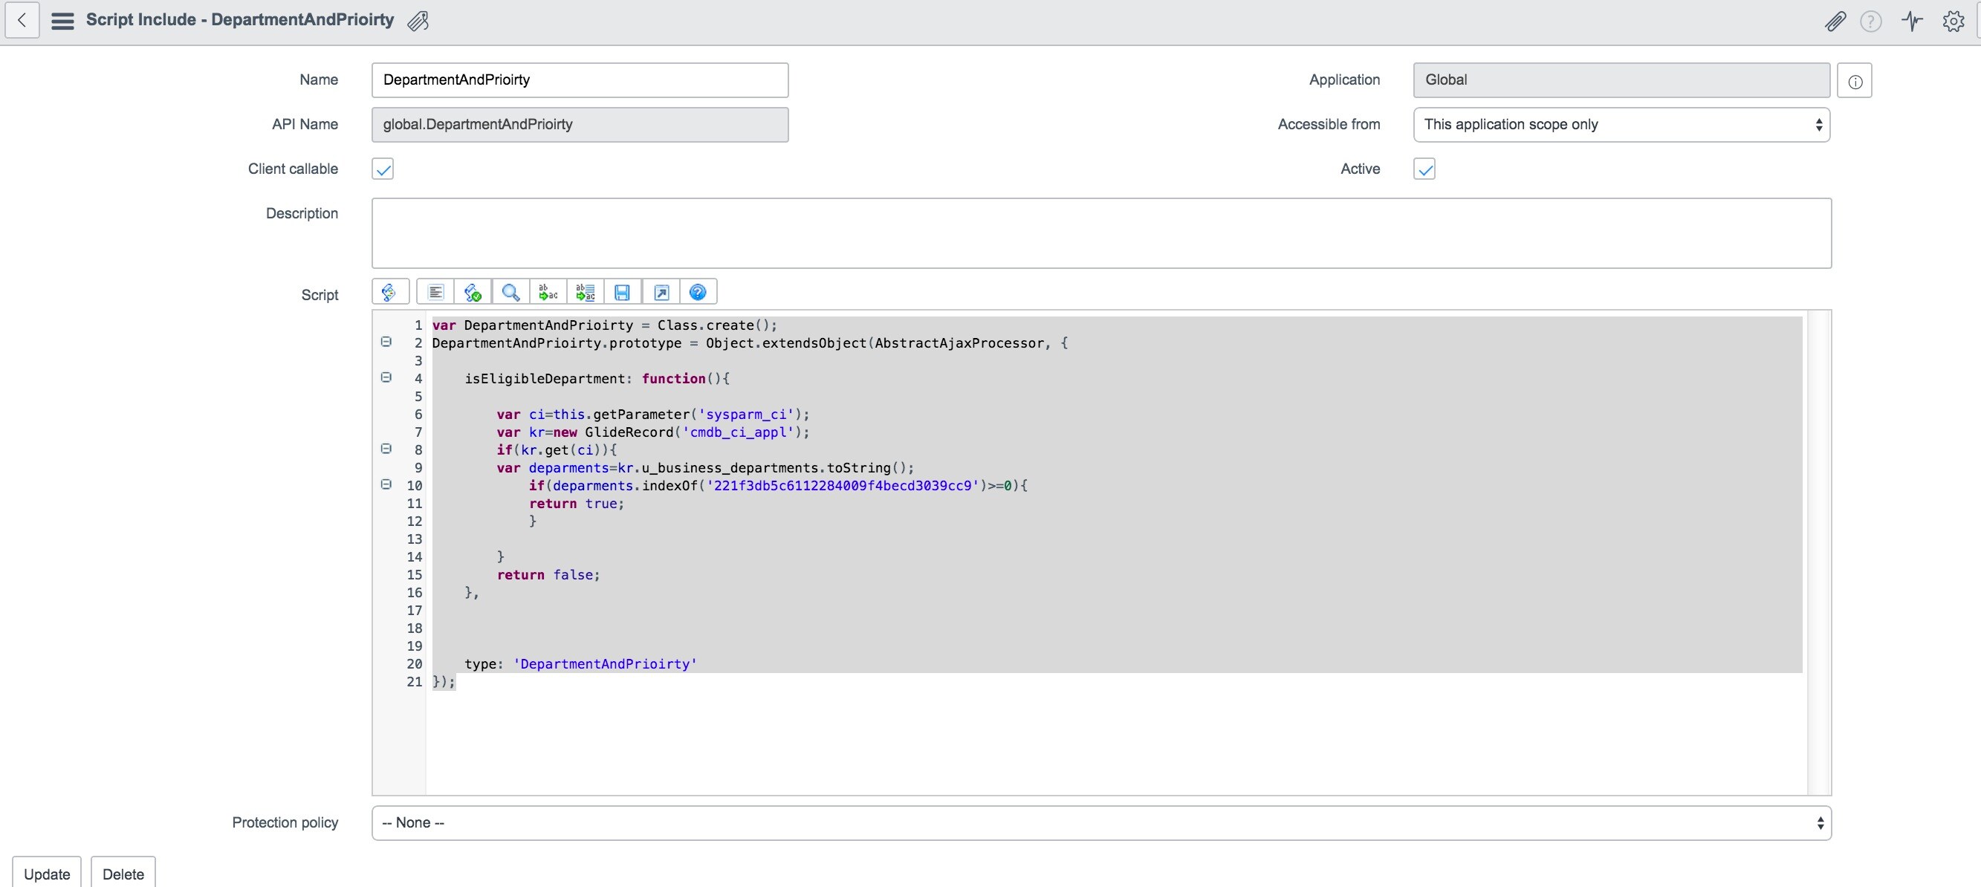Image resolution: width=1981 pixels, height=887 pixels.
Task: Click the format code icon
Action: coord(435,292)
